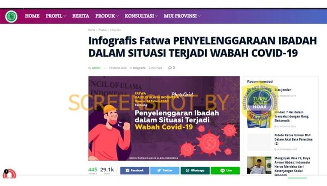This screenshot has height=186, width=327.
Task: Expand the PRODUK dropdown menu
Action: (x=107, y=16)
